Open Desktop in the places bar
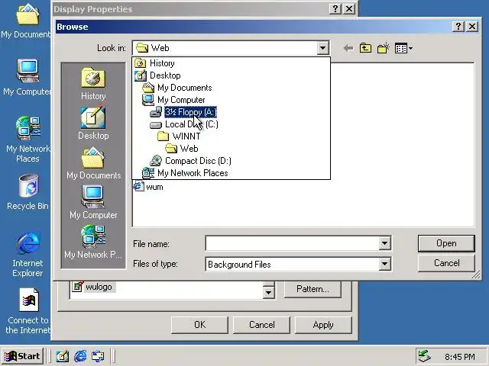 pos(93,124)
